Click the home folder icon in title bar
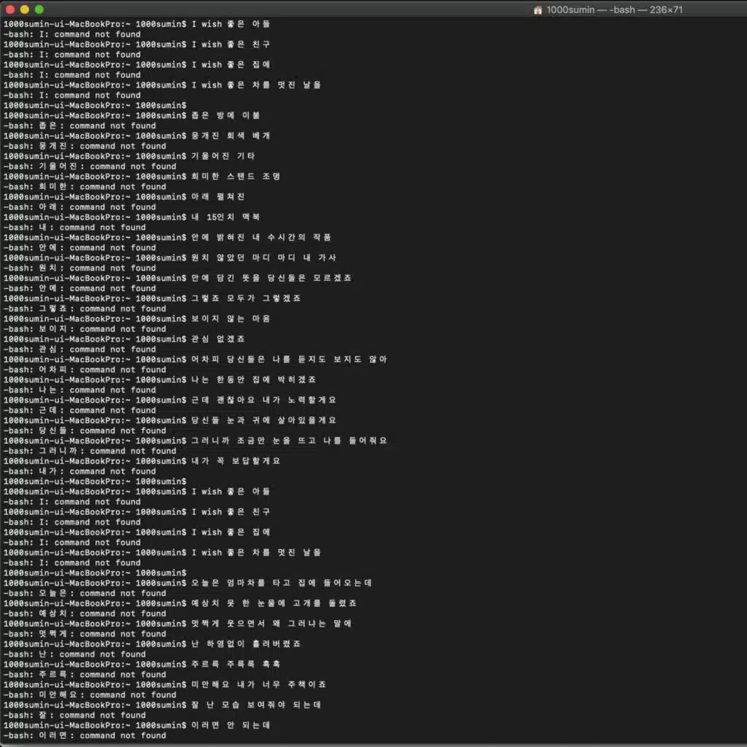The image size is (747, 747). (538, 9)
